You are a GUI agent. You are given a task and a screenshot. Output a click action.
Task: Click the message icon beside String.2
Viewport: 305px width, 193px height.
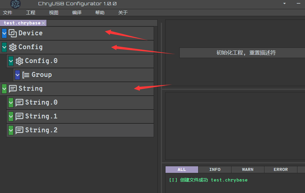pos(19,130)
